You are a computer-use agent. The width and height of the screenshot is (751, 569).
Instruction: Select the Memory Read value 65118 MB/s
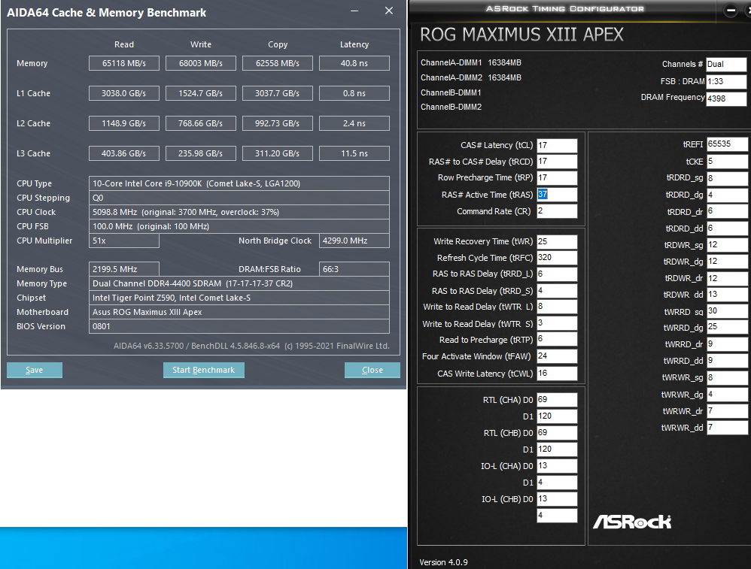(124, 63)
